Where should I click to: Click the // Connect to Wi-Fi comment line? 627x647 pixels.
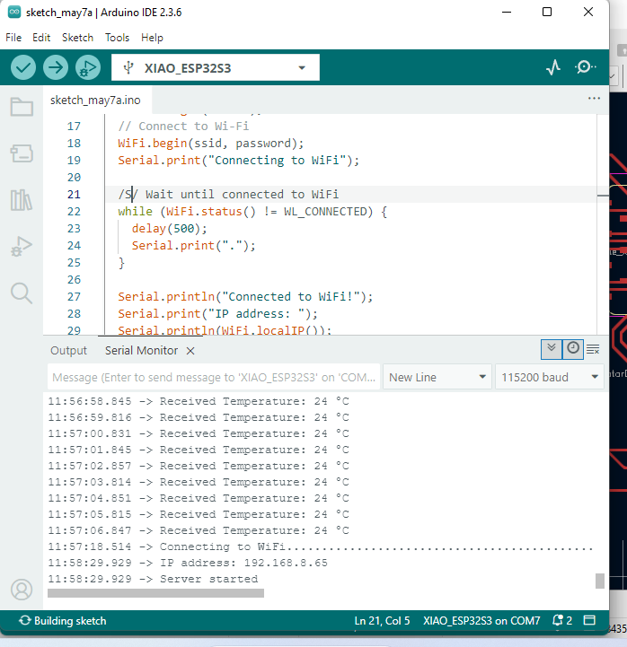(183, 126)
